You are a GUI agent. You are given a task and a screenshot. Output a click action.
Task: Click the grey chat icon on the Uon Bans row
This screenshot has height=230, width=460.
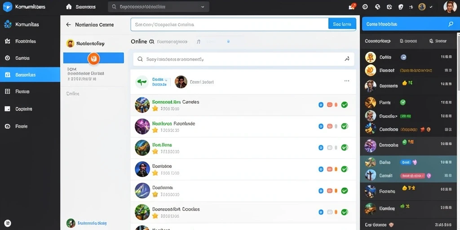pyautogui.click(x=329, y=147)
